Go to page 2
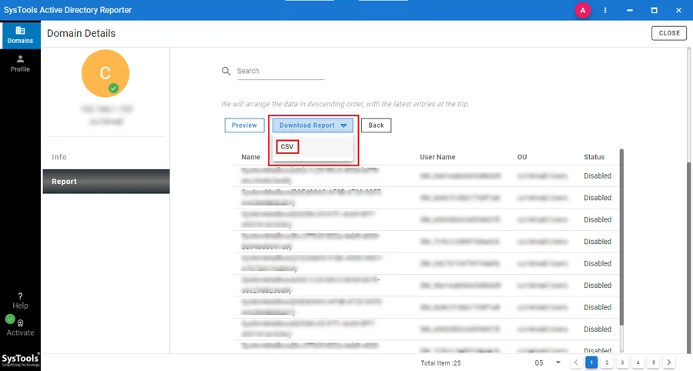693x371 pixels. point(607,363)
